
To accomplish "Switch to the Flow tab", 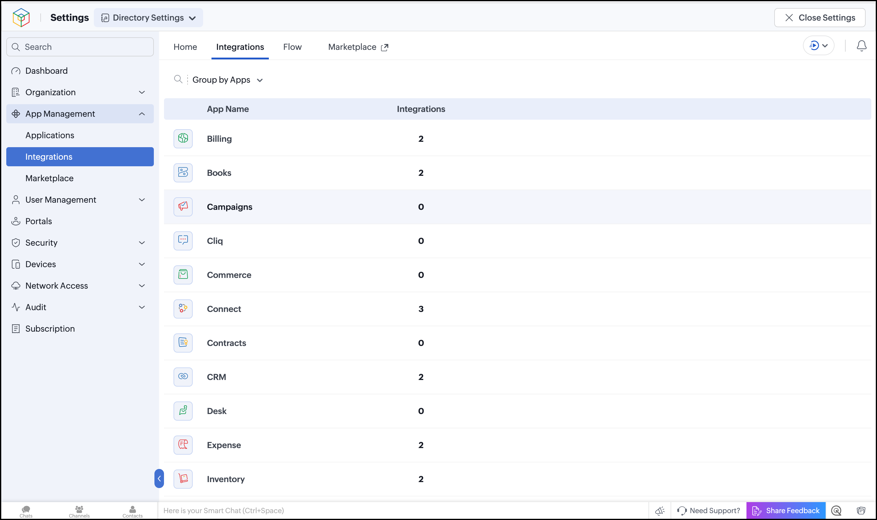I will pyautogui.click(x=292, y=47).
